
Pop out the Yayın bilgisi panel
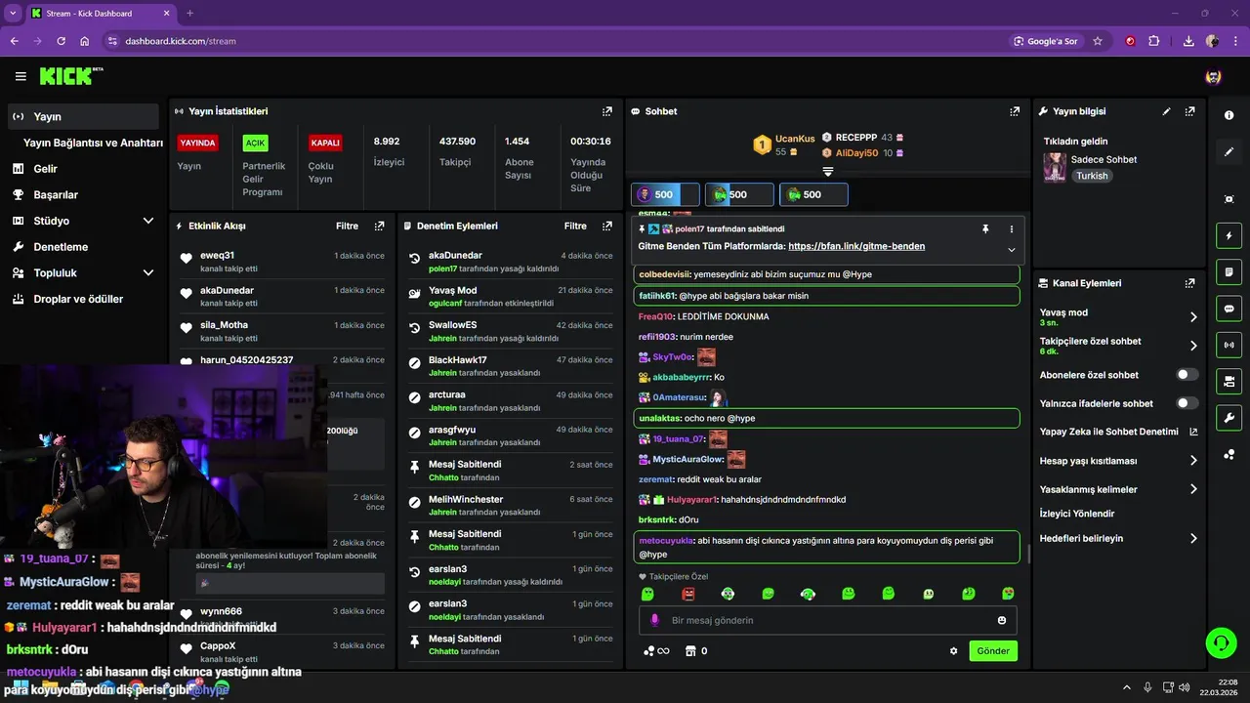(1189, 111)
